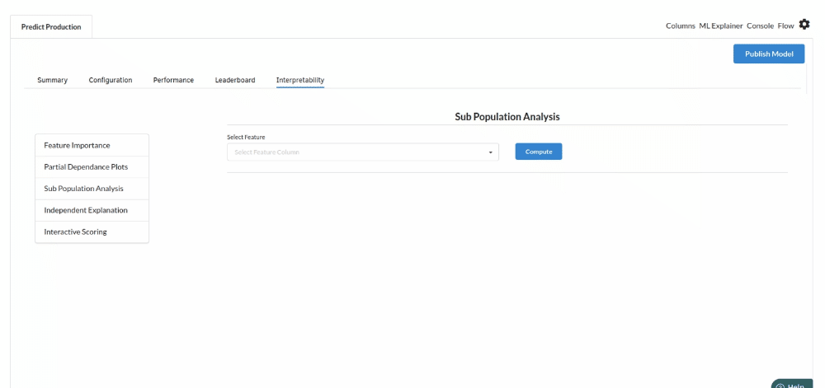The width and height of the screenshot is (825, 388).
Task: Open ML Explainer from the header
Action: point(721,26)
